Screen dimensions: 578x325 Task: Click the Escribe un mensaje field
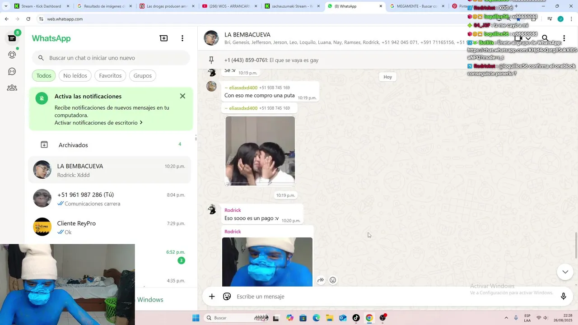395,297
